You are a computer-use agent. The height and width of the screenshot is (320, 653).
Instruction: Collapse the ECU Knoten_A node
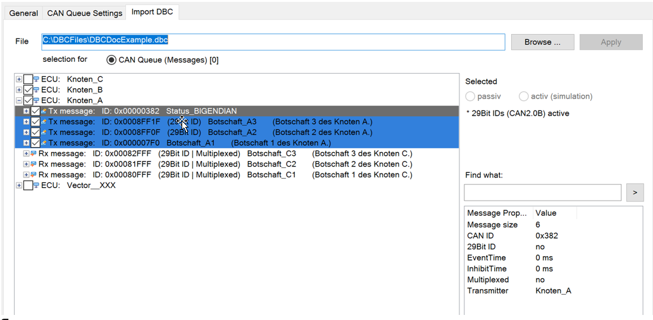pyautogui.click(x=19, y=100)
